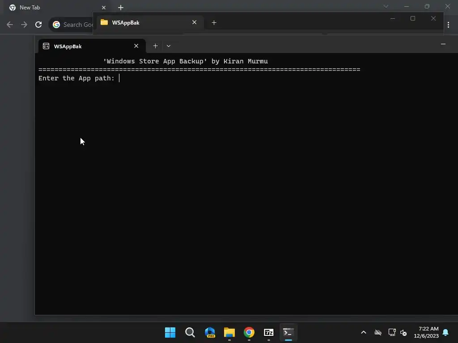458x343 pixels.
Task: Click the 'Windows Store App Backup' title text
Action: 155,61
